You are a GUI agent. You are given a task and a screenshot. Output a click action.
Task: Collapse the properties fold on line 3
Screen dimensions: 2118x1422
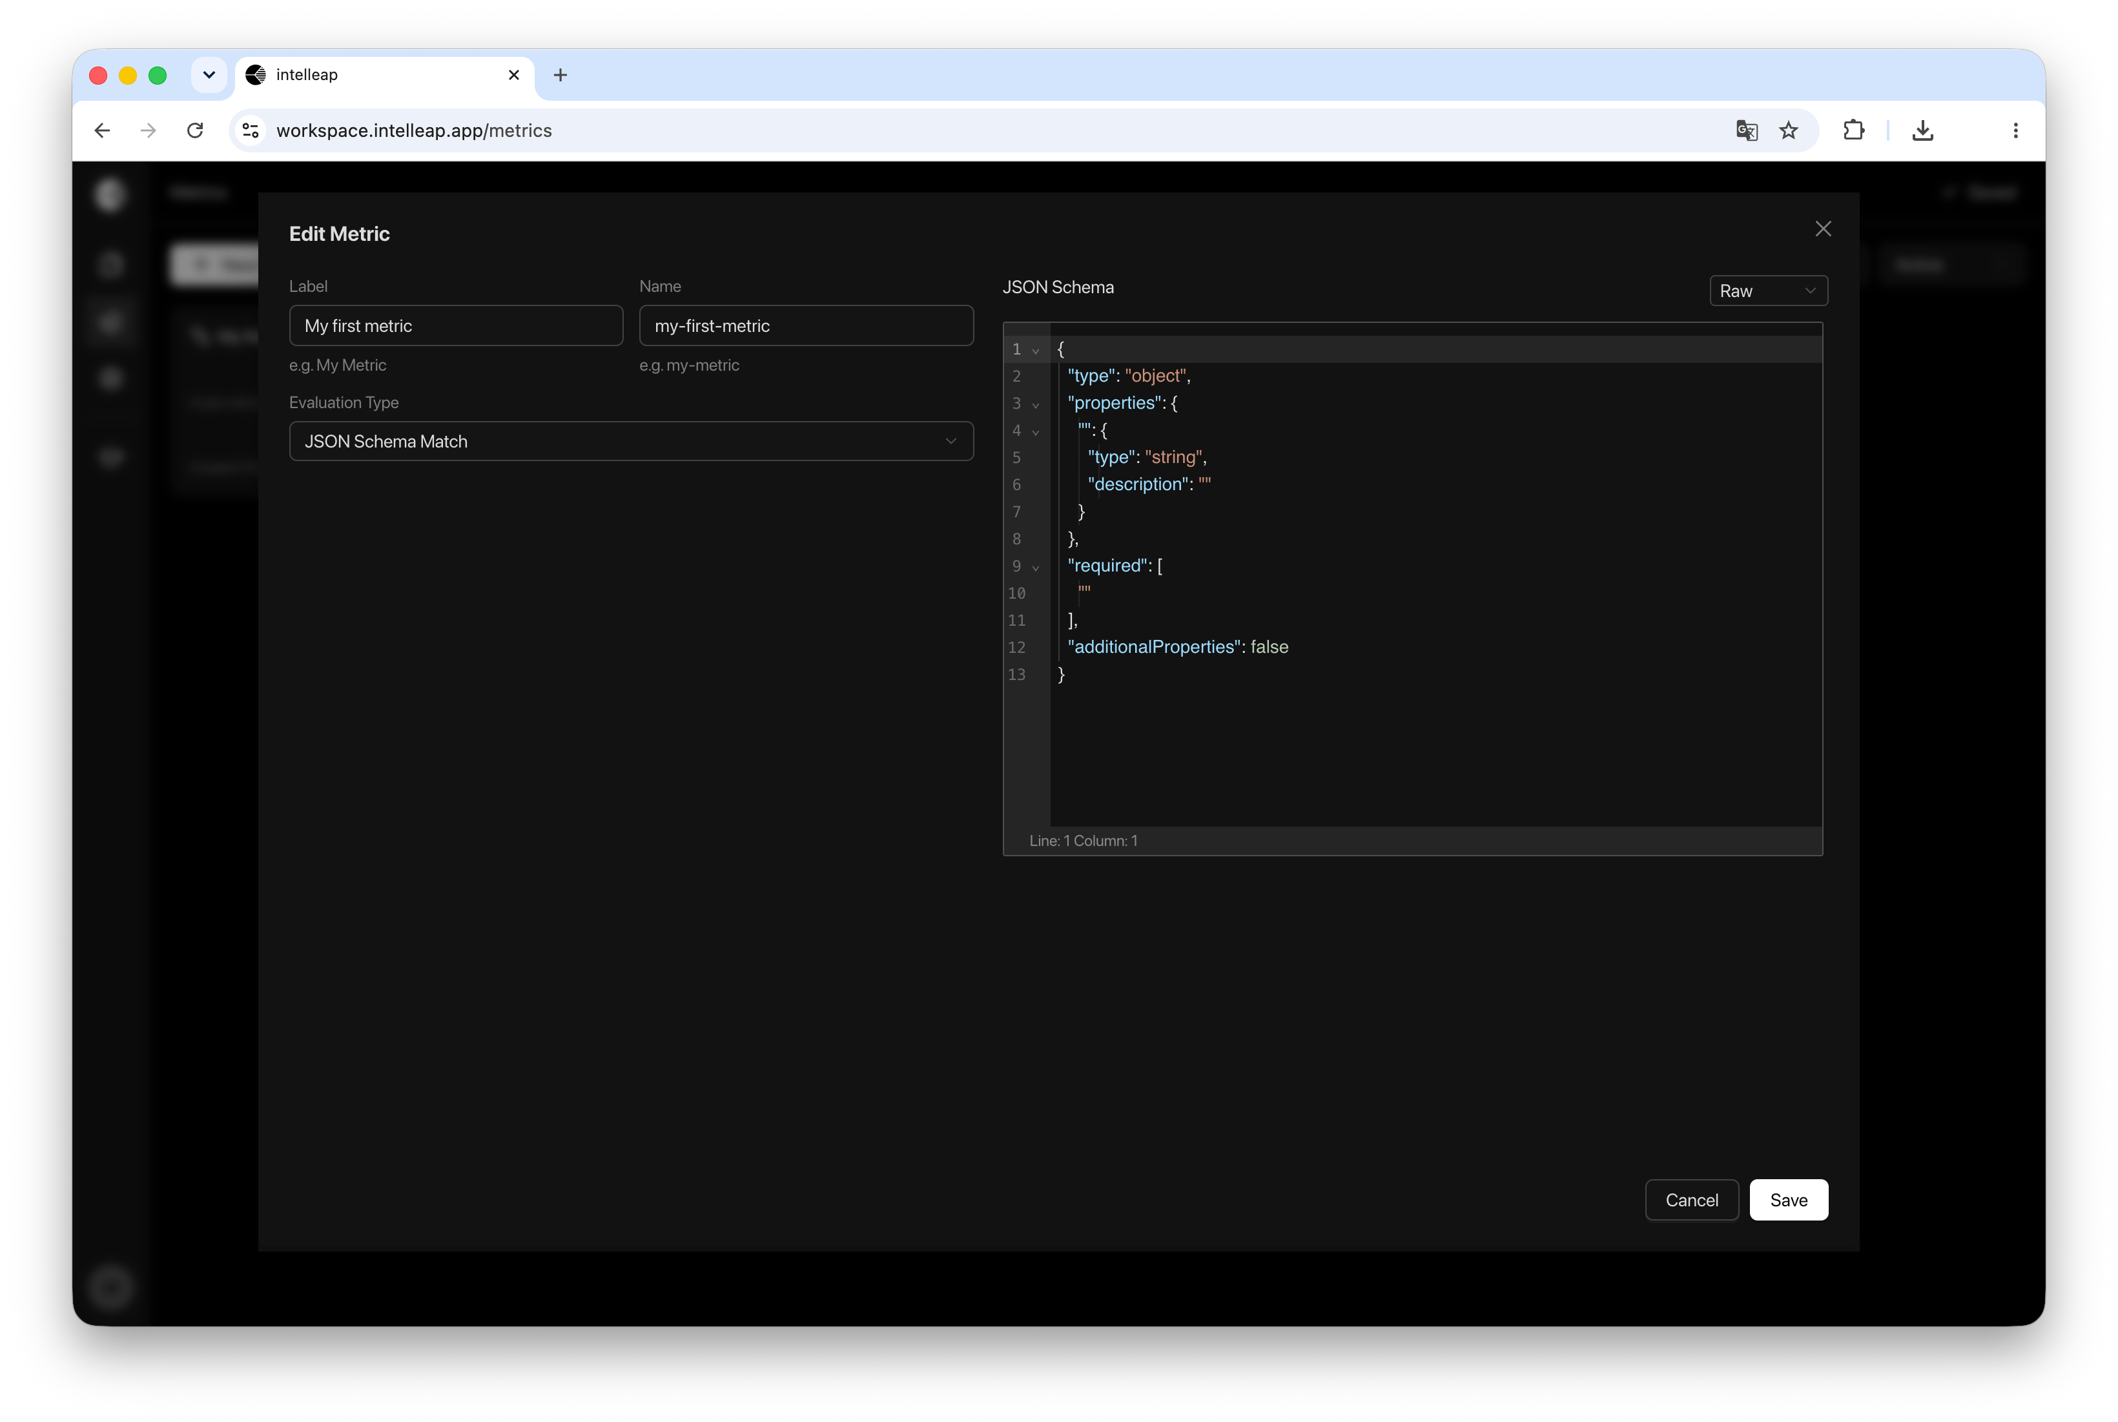point(1035,404)
